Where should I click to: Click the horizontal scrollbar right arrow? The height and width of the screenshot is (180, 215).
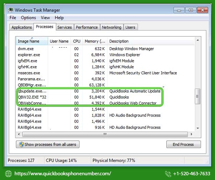click(191, 134)
